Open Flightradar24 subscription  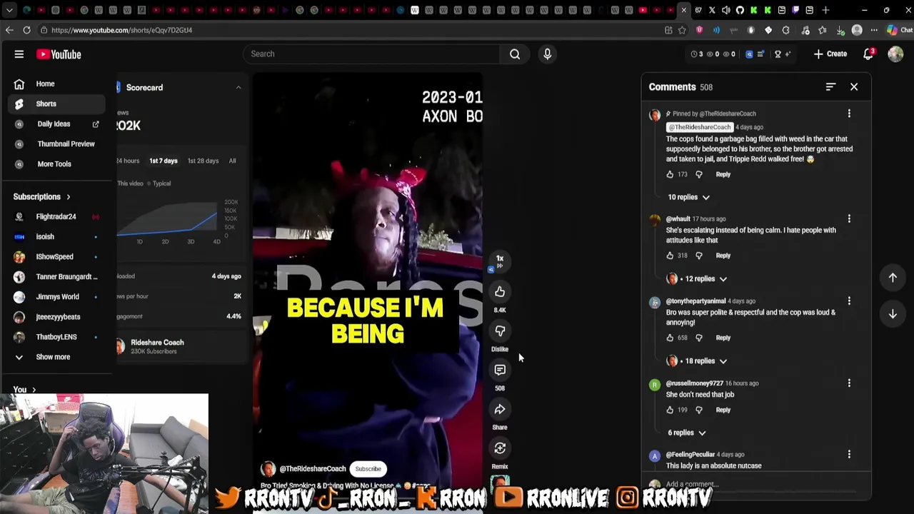pyautogui.click(x=57, y=216)
